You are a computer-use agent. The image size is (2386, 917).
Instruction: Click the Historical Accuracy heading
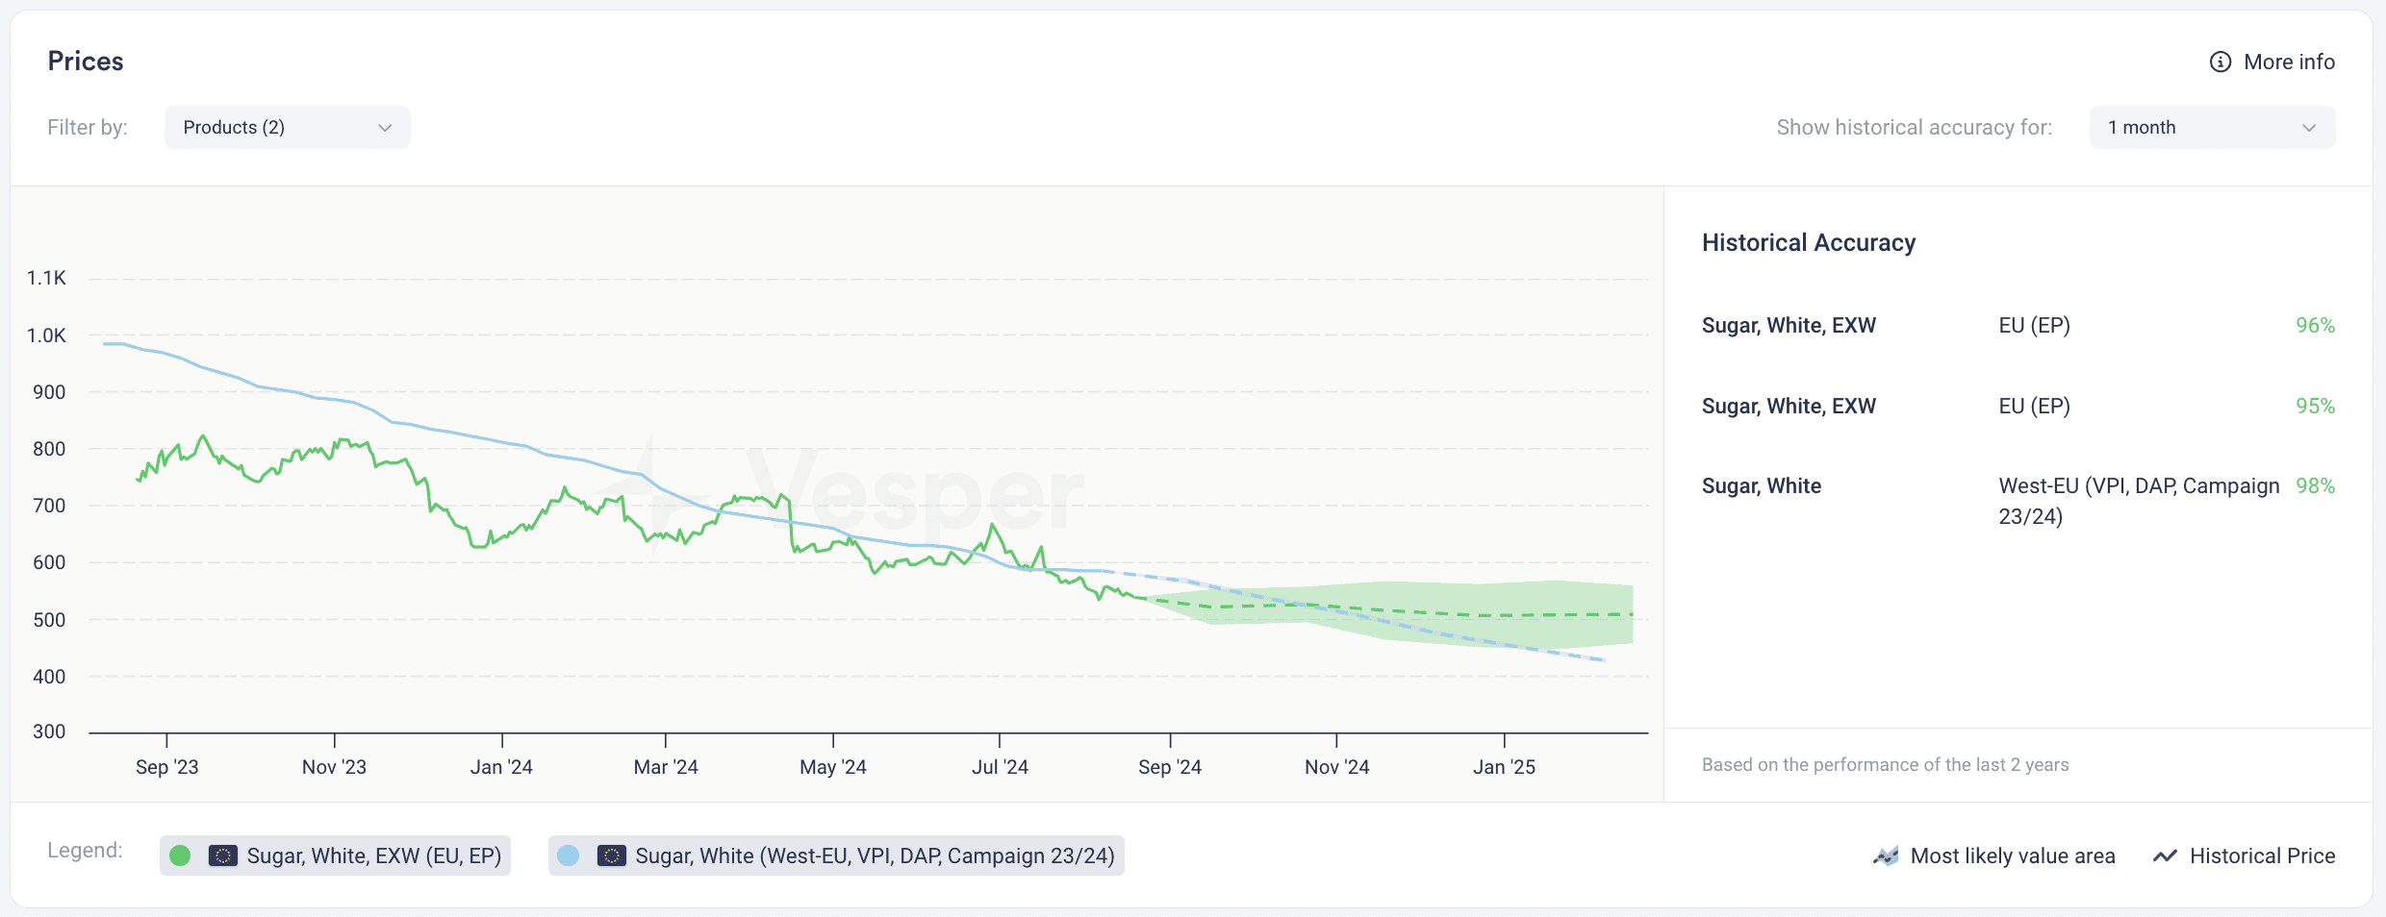tap(1809, 242)
